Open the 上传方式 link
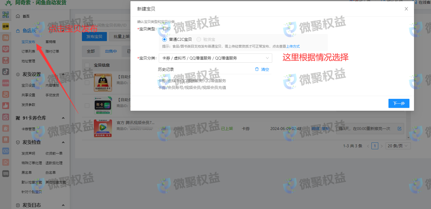This screenshot has height=209, width=431. pyautogui.click(x=293, y=46)
